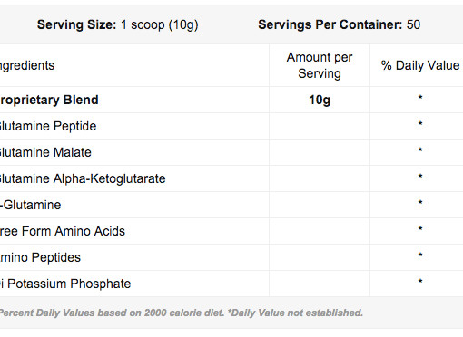The width and height of the screenshot is (463, 337).
Task: Click the % Daily Value header
Action: point(420,65)
